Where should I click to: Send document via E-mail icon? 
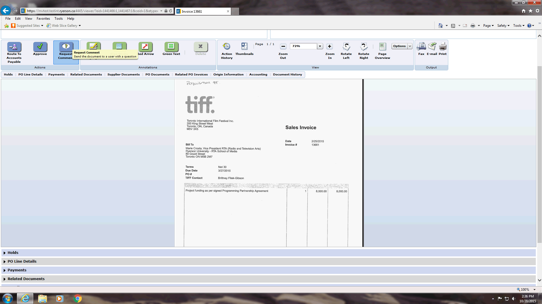click(432, 46)
